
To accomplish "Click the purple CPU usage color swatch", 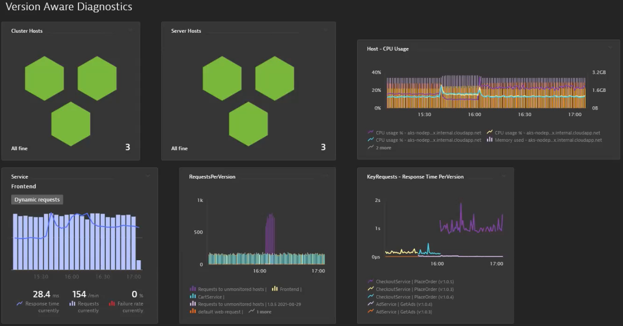I will point(371,132).
